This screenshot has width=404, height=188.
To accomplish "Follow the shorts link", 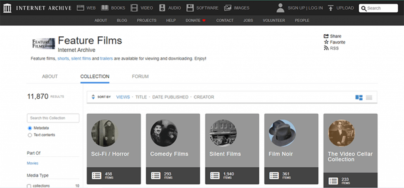I will pos(63,58).
